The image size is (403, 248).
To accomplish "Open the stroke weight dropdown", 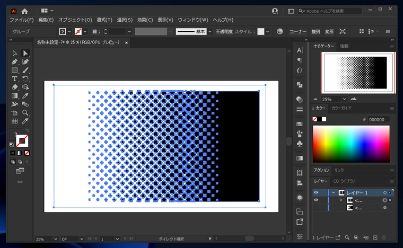I will click(129, 32).
